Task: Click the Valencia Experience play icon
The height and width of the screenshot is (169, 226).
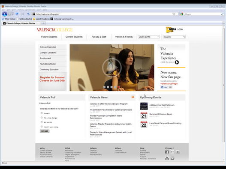Action: click(177, 62)
